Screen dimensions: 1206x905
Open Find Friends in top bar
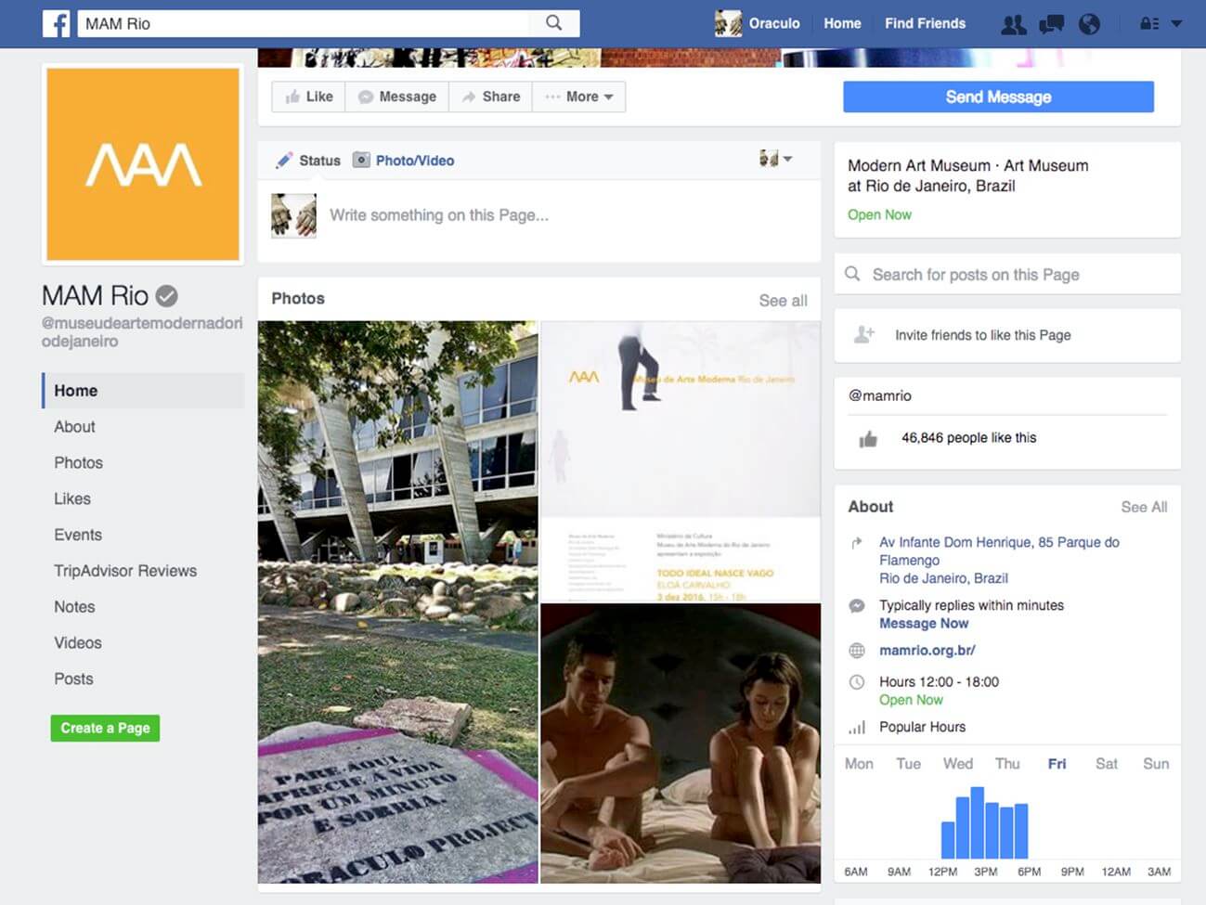[x=925, y=23]
